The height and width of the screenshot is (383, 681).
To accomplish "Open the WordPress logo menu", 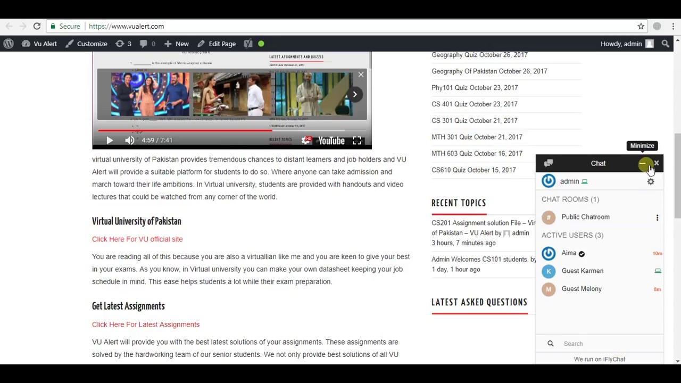I will coord(9,44).
